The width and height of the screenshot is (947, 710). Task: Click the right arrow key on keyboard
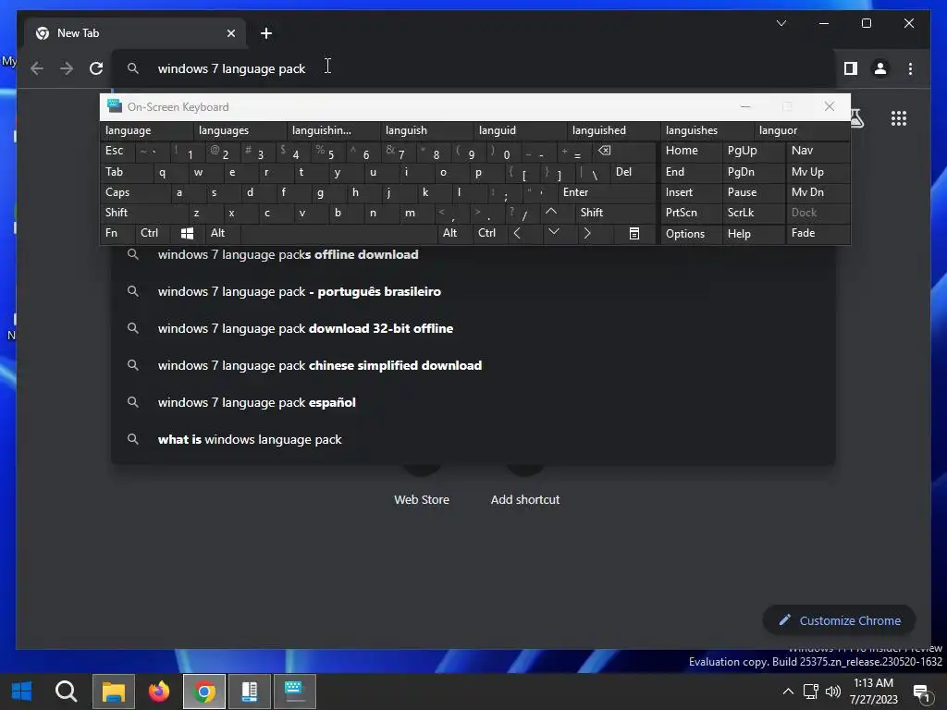point(587,232)
